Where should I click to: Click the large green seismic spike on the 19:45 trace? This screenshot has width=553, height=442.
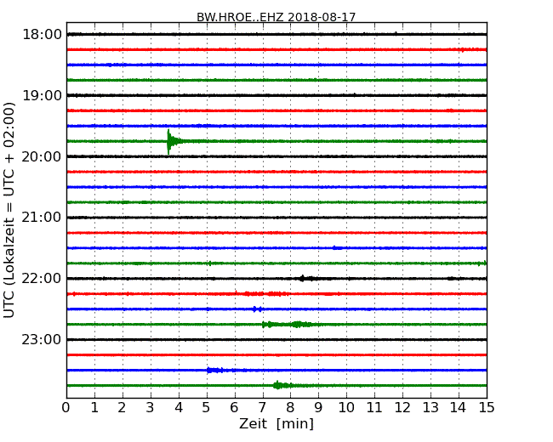(173, 141)
